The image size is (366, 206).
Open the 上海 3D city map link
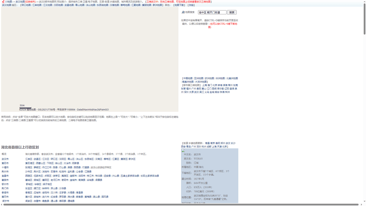[x=205, y=85]
